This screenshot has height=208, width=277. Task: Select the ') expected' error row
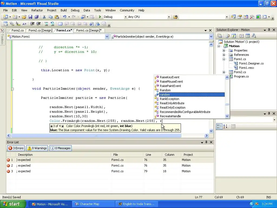coord(110,160)
